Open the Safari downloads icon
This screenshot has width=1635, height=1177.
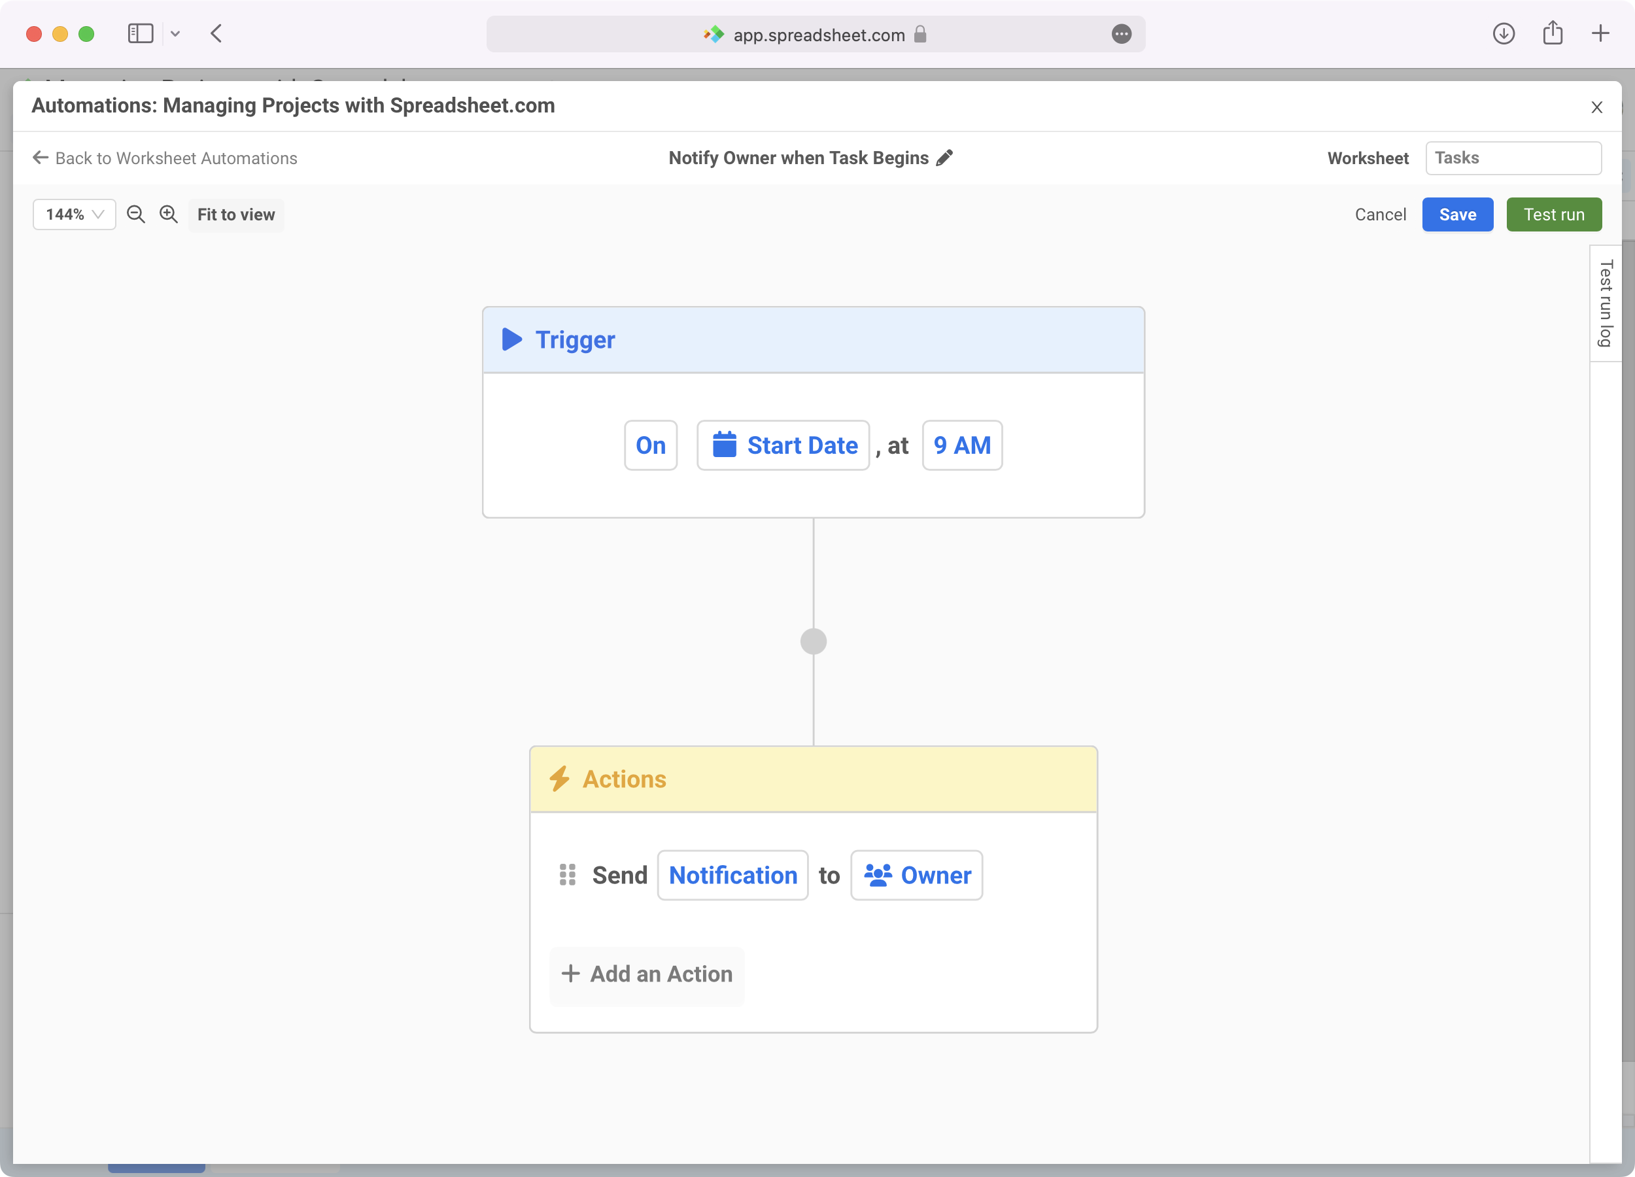1503,34
